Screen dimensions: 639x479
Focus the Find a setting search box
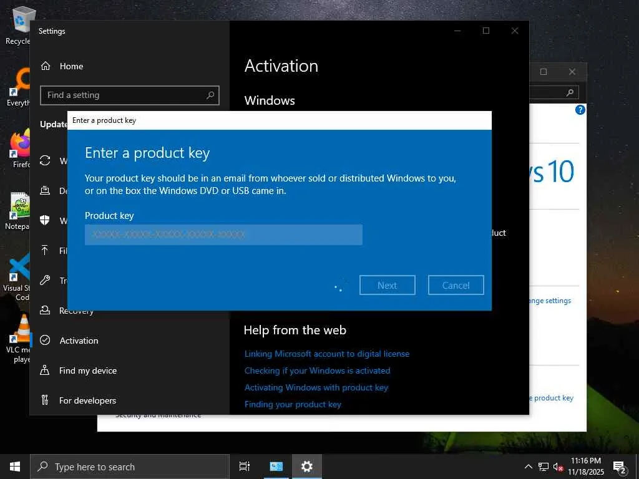[130, 95]
